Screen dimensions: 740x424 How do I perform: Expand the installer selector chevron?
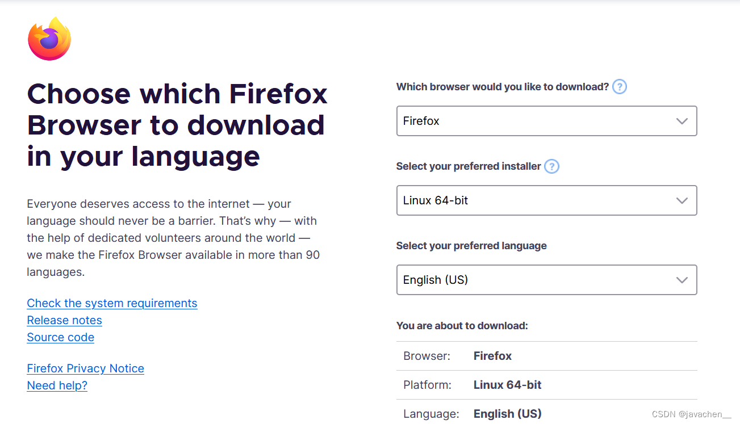pyautogui.click(x=682, y=200)
